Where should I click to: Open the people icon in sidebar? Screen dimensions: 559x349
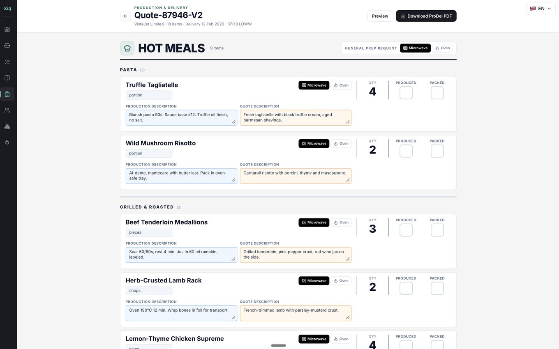pyautogui.click(x=7, y=110)
